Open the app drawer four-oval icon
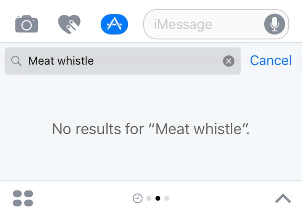Screen dimensions: 302x216 tap(23, 198)
